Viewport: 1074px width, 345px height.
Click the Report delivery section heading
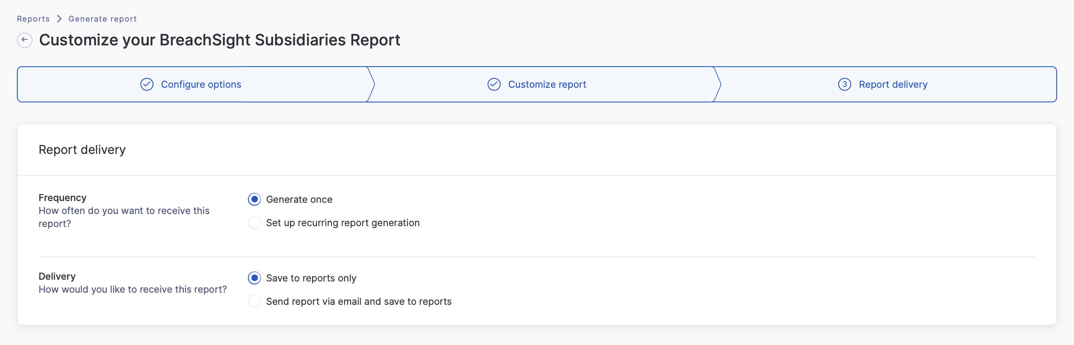(x=82, y=150)
